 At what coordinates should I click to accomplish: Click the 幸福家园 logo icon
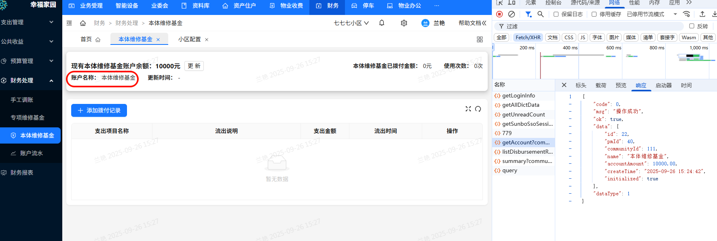[x=3, y=4]
